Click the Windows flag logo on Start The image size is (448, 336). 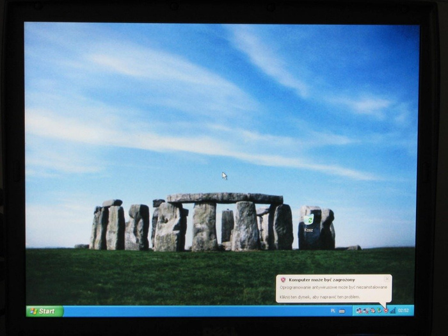33,311
